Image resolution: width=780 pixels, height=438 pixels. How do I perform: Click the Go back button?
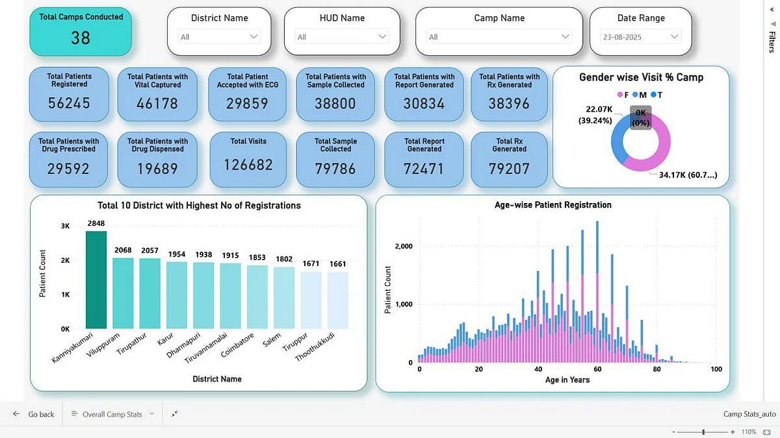point(33,414)
